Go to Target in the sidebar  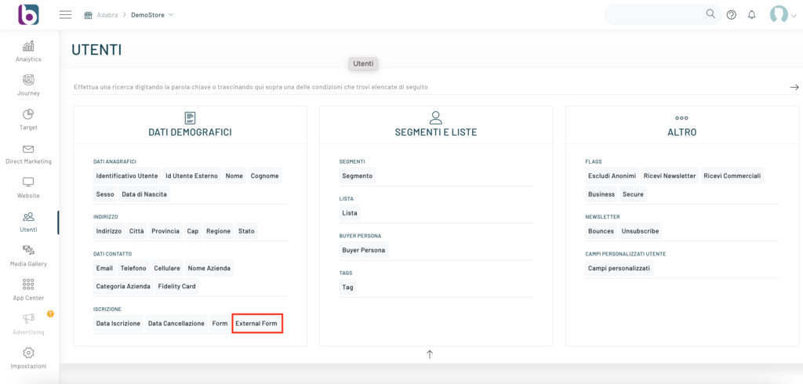coord(28,114)
